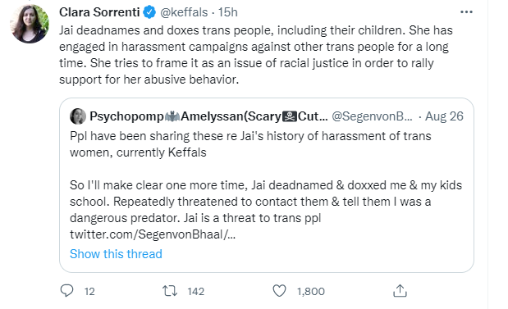Click the Psychopomp Amelyssan display name
Viewport: 508px width, 309px height.
pyautogui.click(x=208, y=116)
